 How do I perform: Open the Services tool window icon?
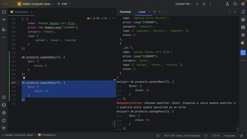[4, 113]
